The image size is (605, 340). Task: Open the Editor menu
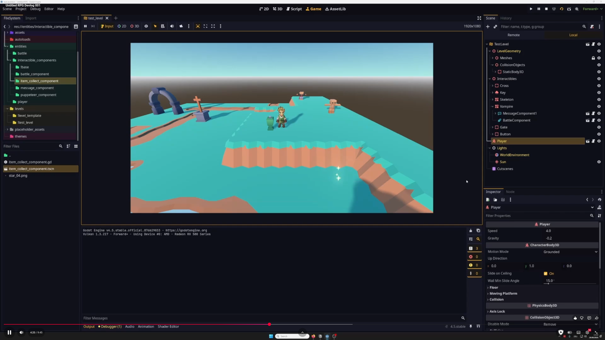click(49, 9)
